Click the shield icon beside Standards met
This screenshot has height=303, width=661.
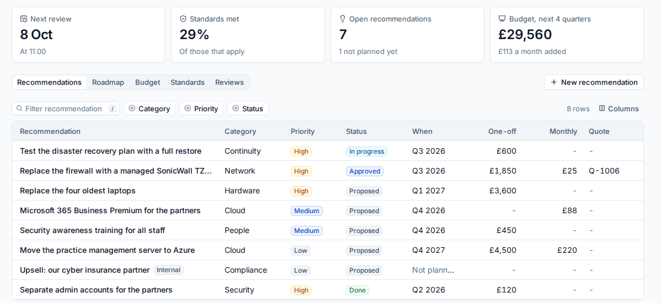183,19
